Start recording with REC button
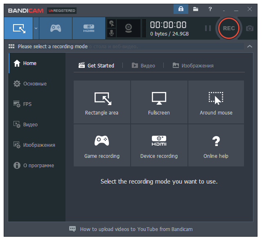The width and height of the screenshot is (262, 240). [x=229, y=28]
